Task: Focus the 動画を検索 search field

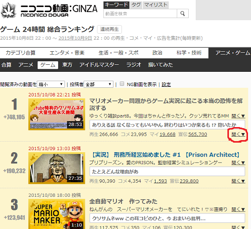Action: coord(140,14)
